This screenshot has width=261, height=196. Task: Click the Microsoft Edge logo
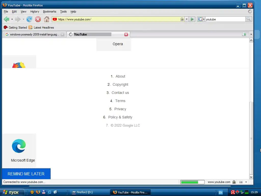pyautogui.click(x=19, y=146)
